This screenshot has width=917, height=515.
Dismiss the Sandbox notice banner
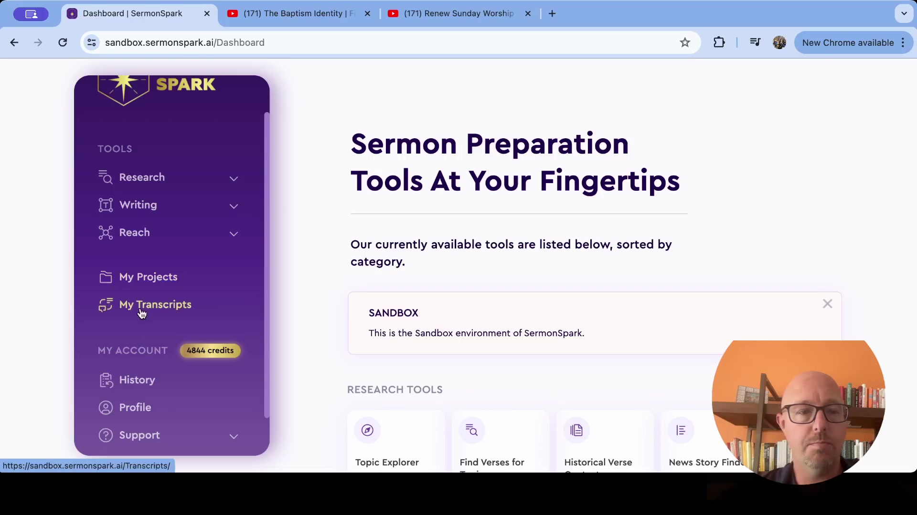828,304
